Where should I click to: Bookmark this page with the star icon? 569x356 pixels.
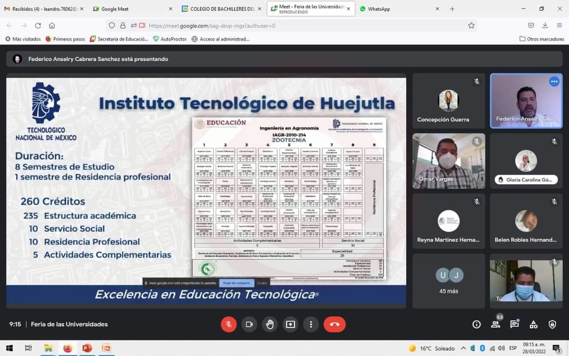pos(472,25)
